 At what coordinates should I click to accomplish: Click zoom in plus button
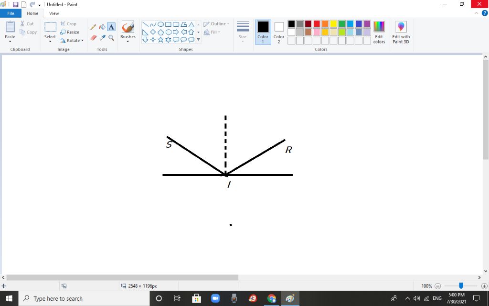pyautogui.click(x=484, y=286)
